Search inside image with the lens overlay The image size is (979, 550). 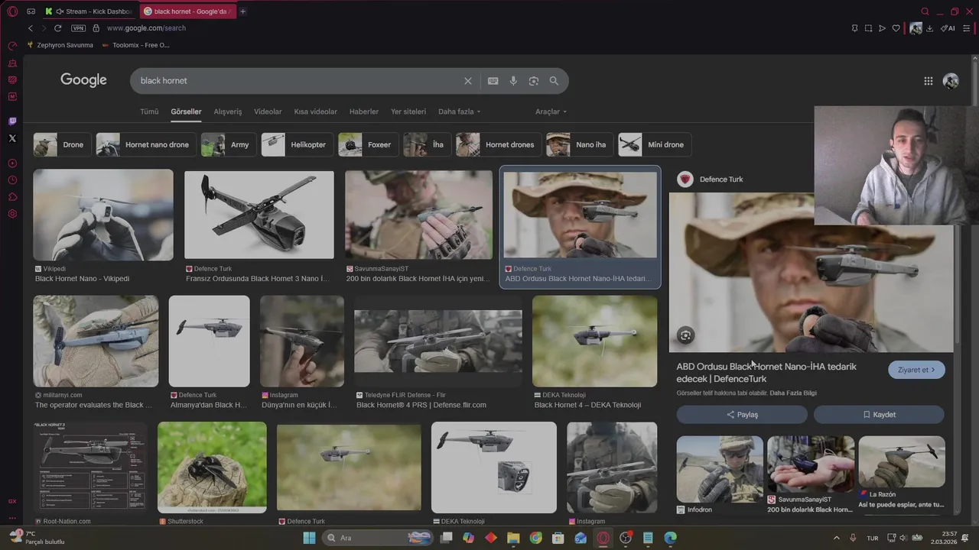[685, 335]
